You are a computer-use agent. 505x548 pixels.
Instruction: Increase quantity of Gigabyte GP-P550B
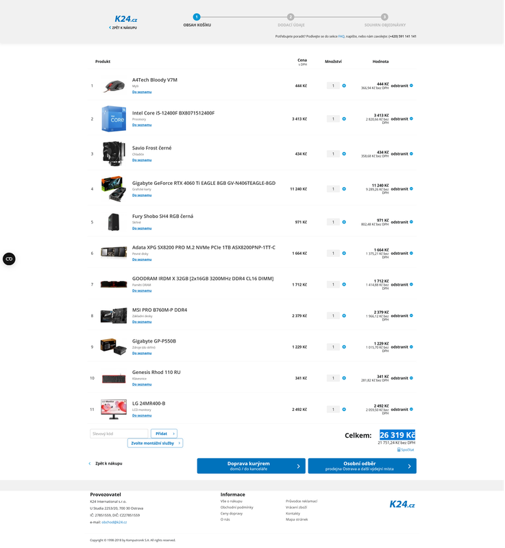coord(345,347)
